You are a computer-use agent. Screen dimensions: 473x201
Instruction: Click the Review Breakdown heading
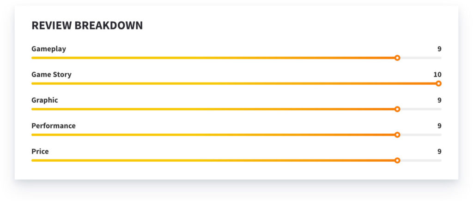tap(87, 26)
